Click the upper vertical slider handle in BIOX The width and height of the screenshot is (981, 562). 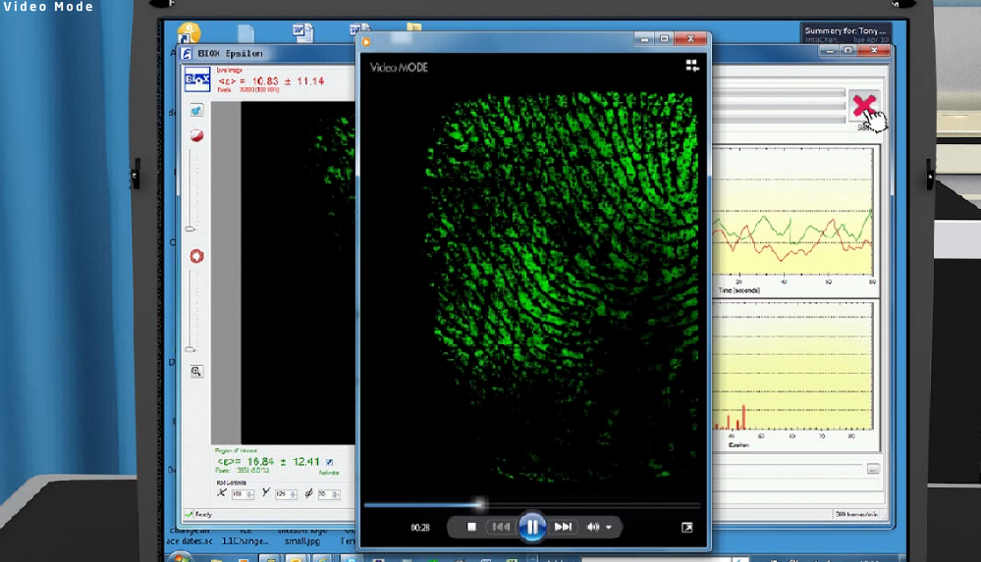tap(191, 230)
